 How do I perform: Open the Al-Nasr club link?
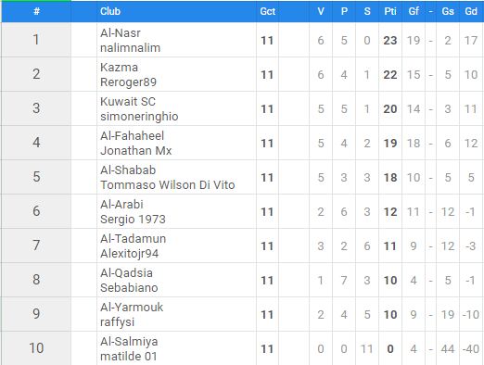(121, 33)
